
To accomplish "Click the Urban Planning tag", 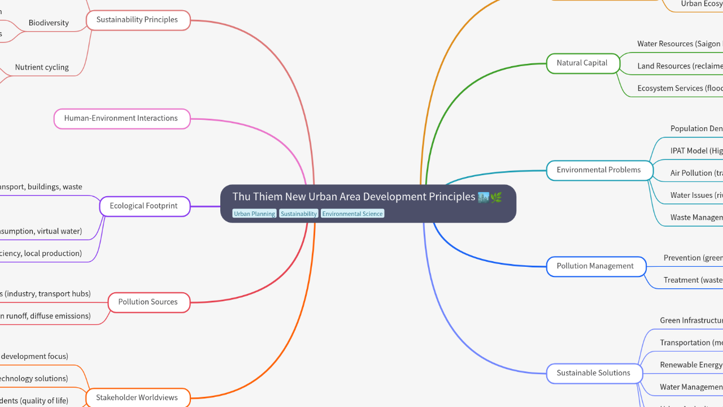I will (255, 214).
